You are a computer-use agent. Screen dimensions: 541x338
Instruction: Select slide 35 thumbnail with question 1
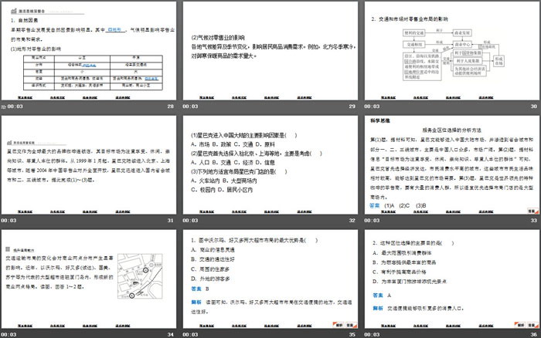pos(270,279)
